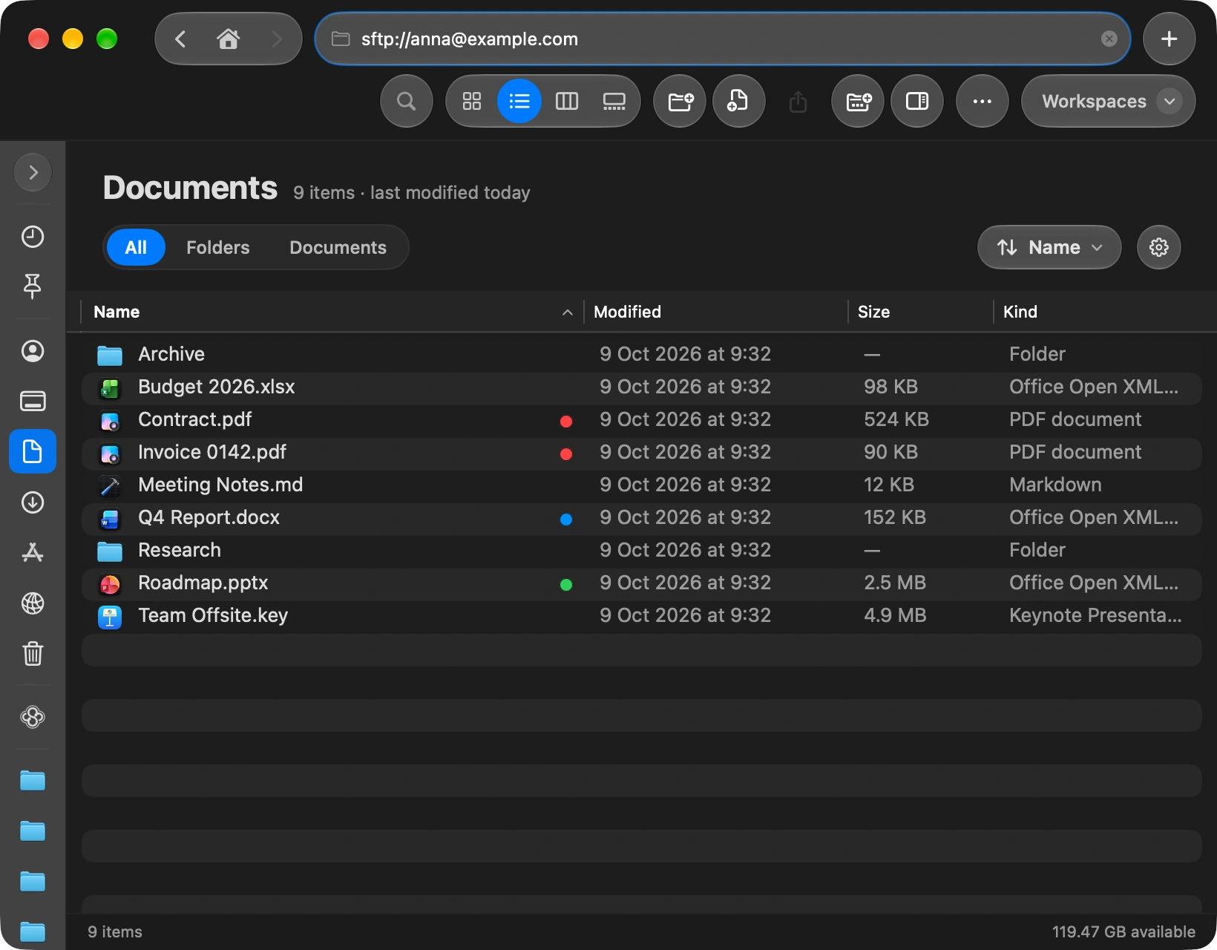Screen dimensions: 1217x950
Task: Open the more options ellipsis menu
Action: click(982, 101)
